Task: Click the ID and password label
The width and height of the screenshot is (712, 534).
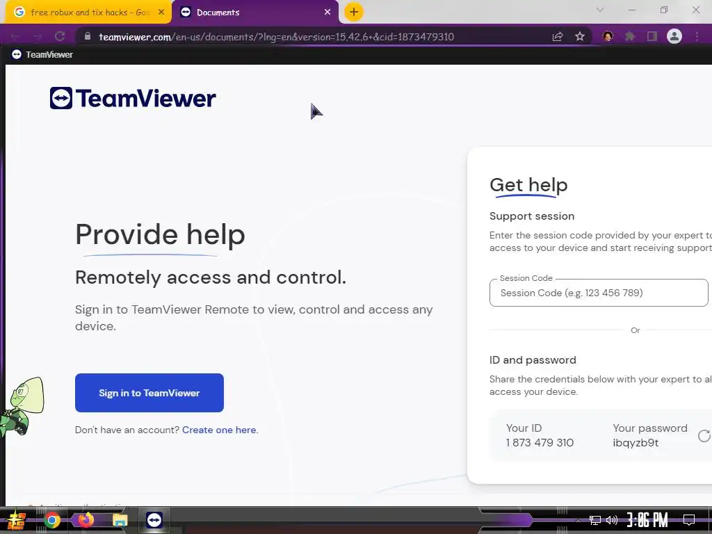Action: coord(533,360)
